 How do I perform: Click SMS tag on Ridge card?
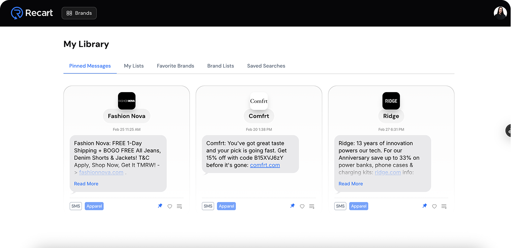click(x=340, y=206)
